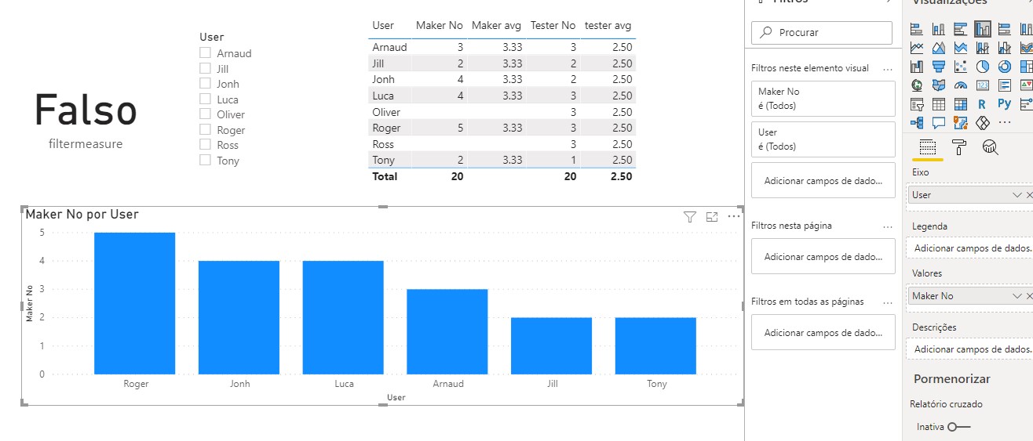
Task: Select the 100% stacked bar chart visualization
Action: pyautogui.click(x=1004, y=29)
